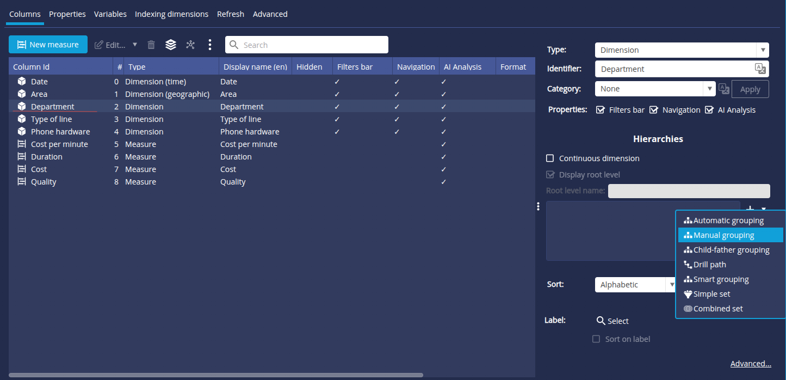Viewport: 786px width, 380px height.
Task: Click the magnifier Select icon for Label
Action: (601, 321)
